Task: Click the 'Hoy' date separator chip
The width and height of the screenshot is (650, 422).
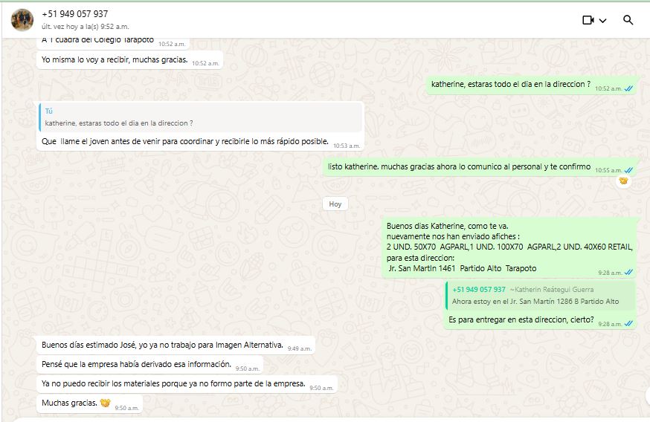Action: pyautogui.click(x=335, y=204)
